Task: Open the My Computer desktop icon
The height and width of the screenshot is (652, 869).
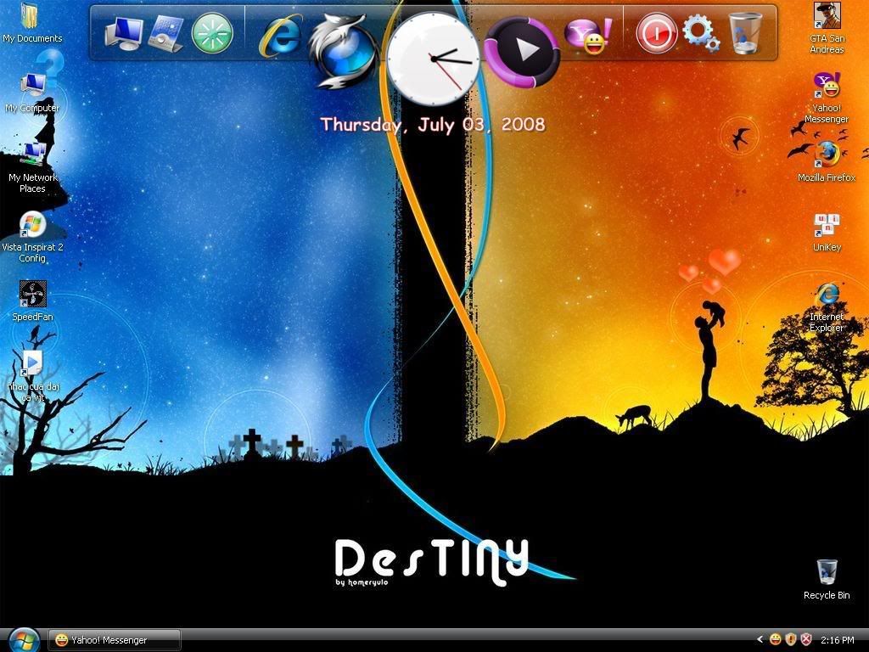Action: pos(32,93)
